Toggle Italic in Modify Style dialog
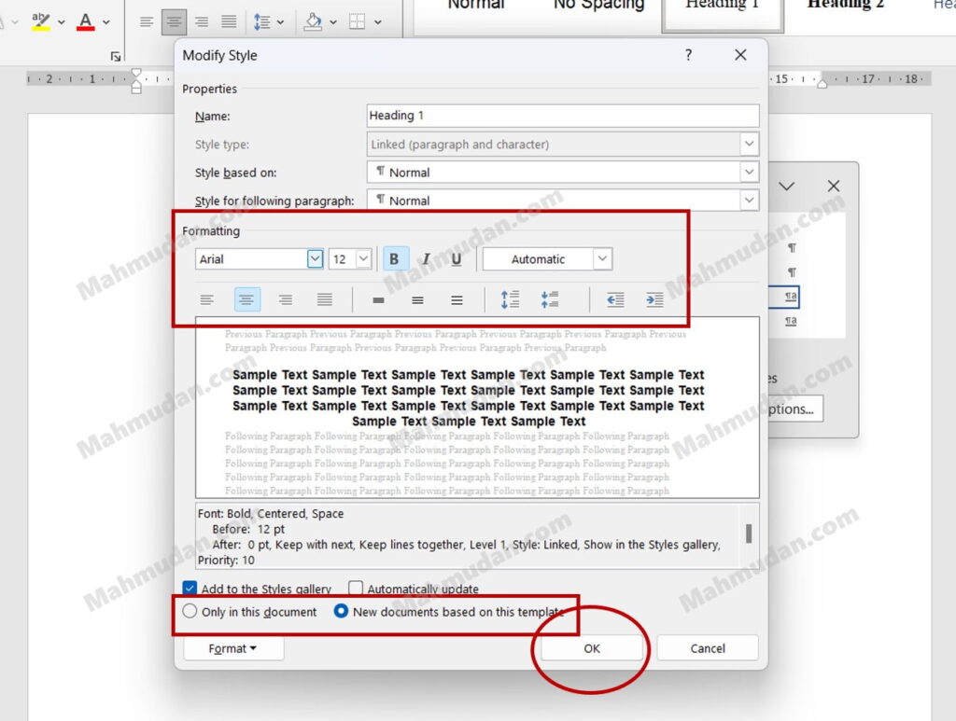 426,259
